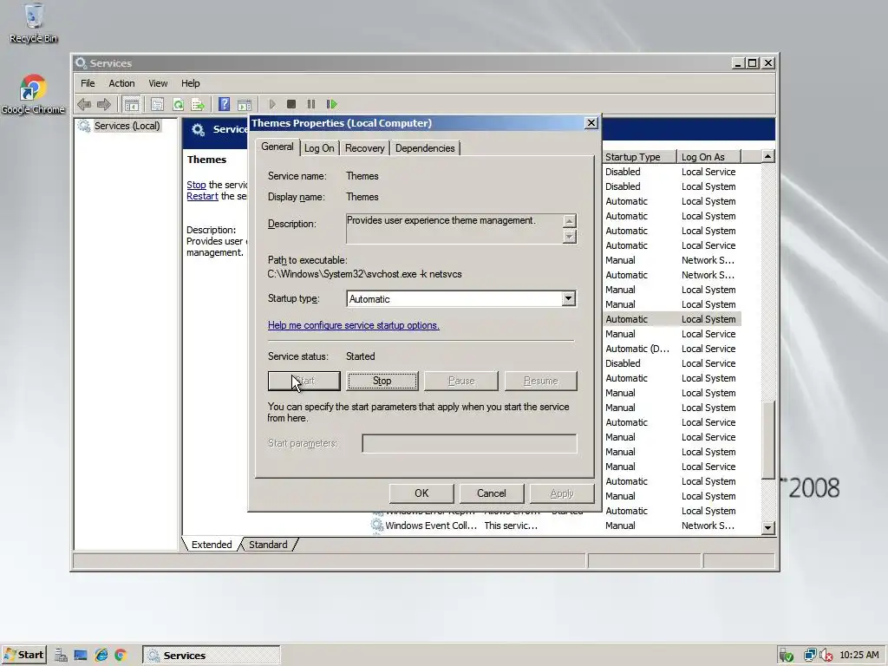Click Server Manager quick launch icon
This screenshot has width=888, height=666.
(62, 656)
